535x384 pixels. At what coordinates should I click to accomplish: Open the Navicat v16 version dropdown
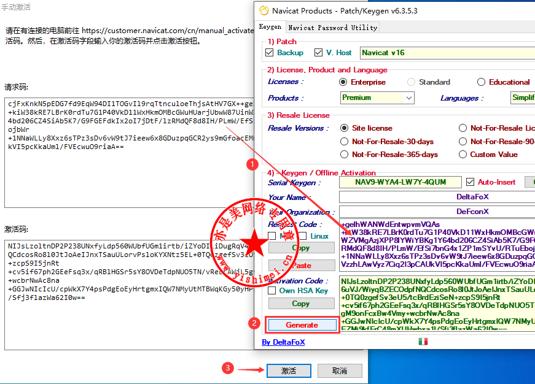[x=447, y=53]
